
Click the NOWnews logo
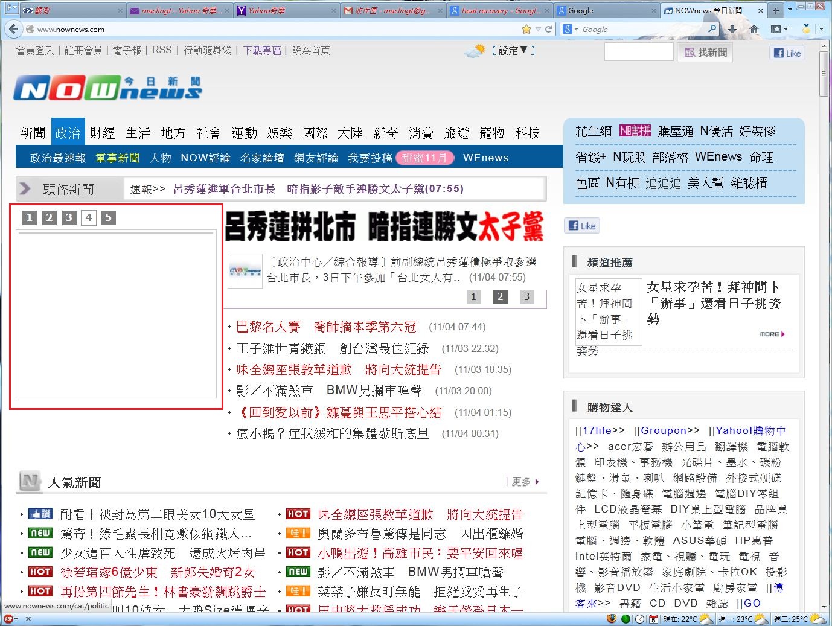[x=107, y=89]
